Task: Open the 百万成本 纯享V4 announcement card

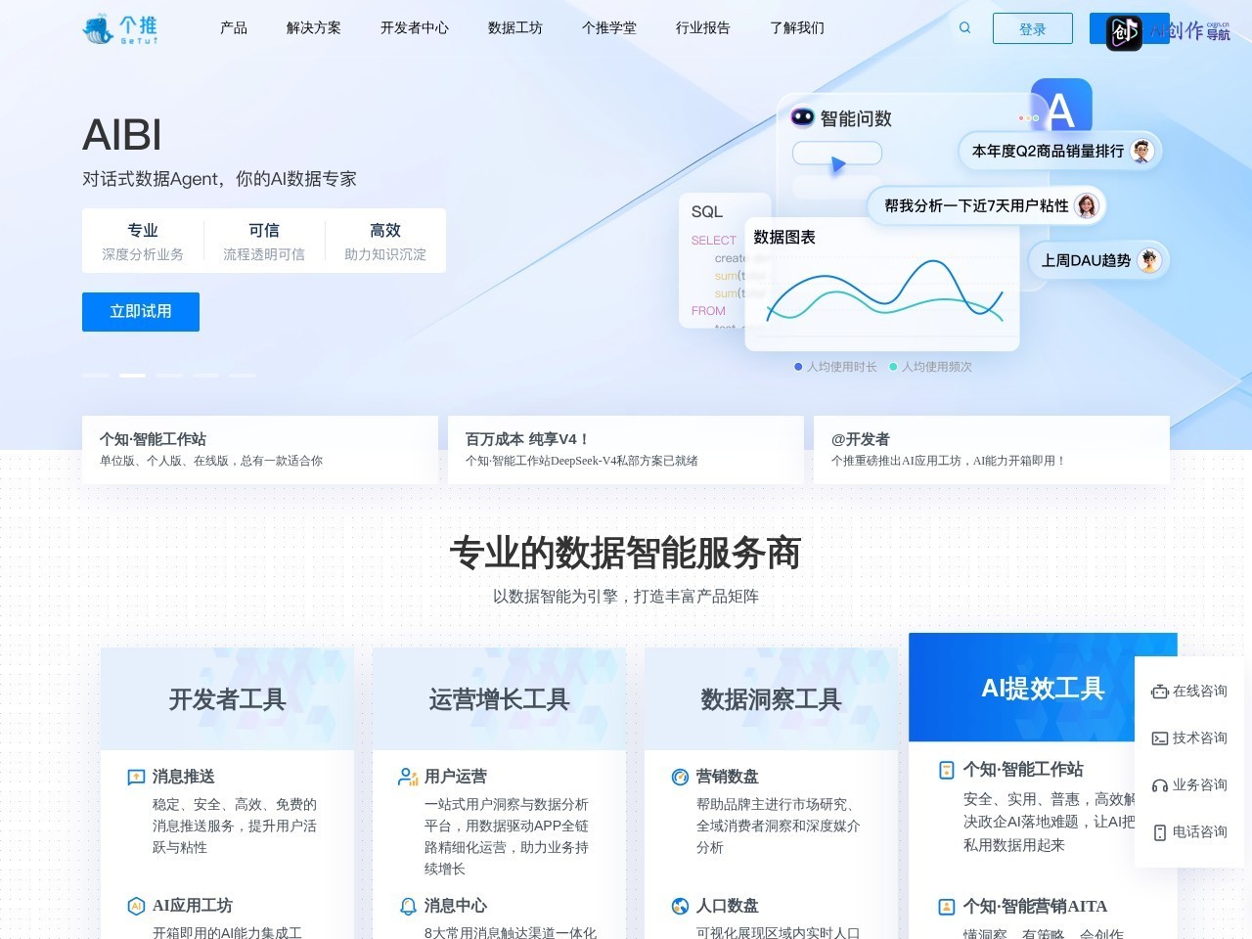Action: pyautogui.click(x=626, y=450)
